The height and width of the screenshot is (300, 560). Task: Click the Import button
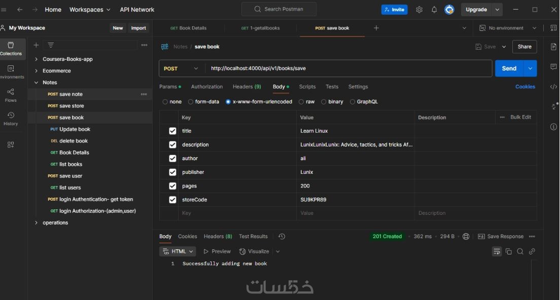(x=138, y=28)
